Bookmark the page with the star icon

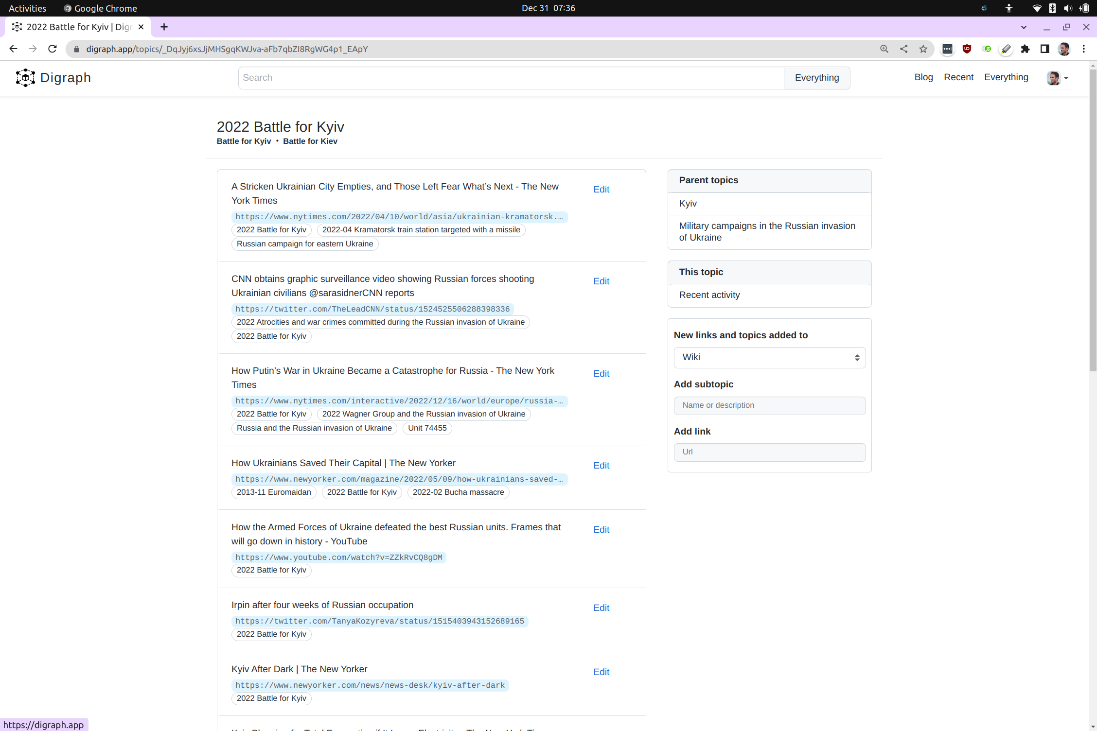[x=923, y=49]
